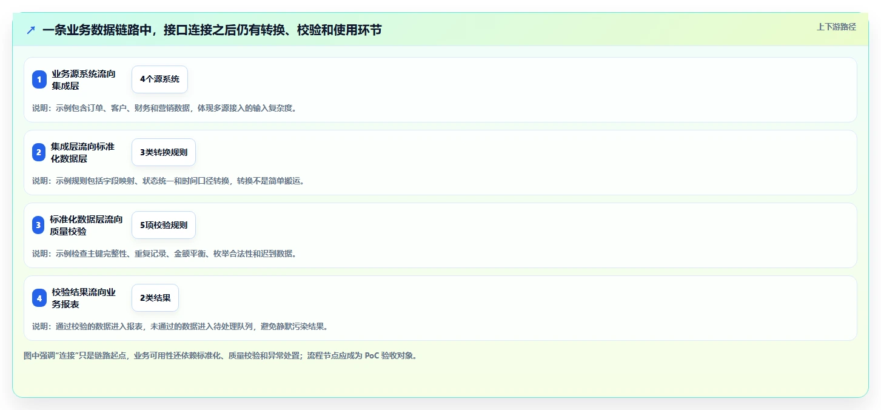Click the description mentioning 主键完整性、重复记录
881x410 pixels.
pos(164,254)
